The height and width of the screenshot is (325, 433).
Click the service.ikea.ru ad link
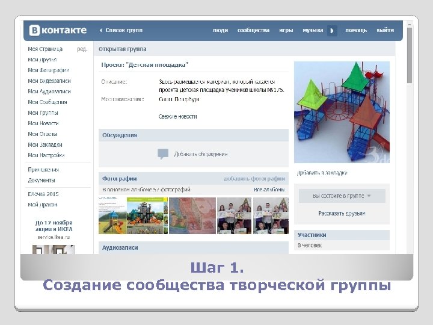pos(54,237)
